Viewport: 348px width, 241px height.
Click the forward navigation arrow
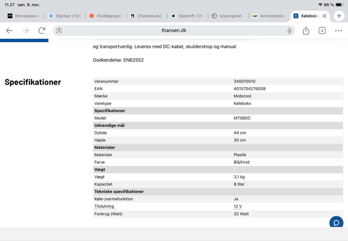(x=25, y=31)
